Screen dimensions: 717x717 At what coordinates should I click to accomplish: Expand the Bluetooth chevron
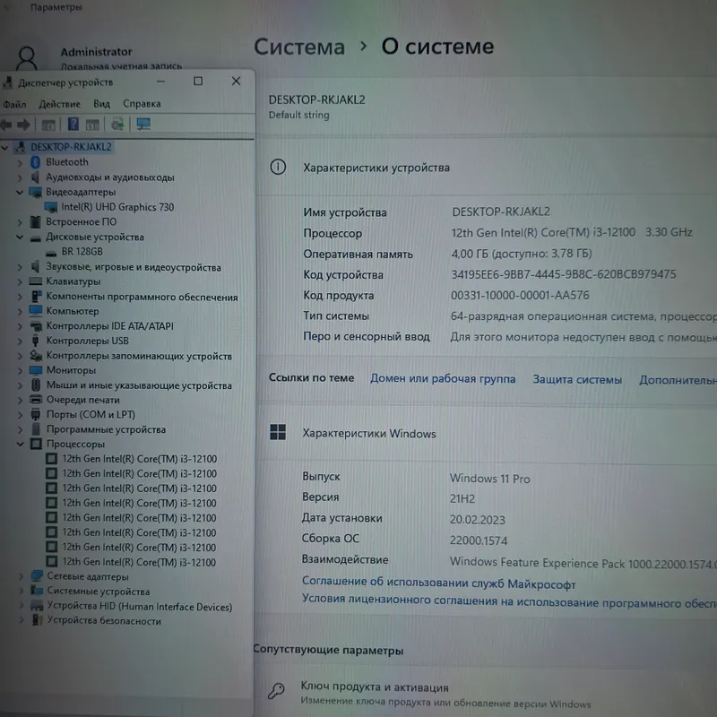click(20, 162)
